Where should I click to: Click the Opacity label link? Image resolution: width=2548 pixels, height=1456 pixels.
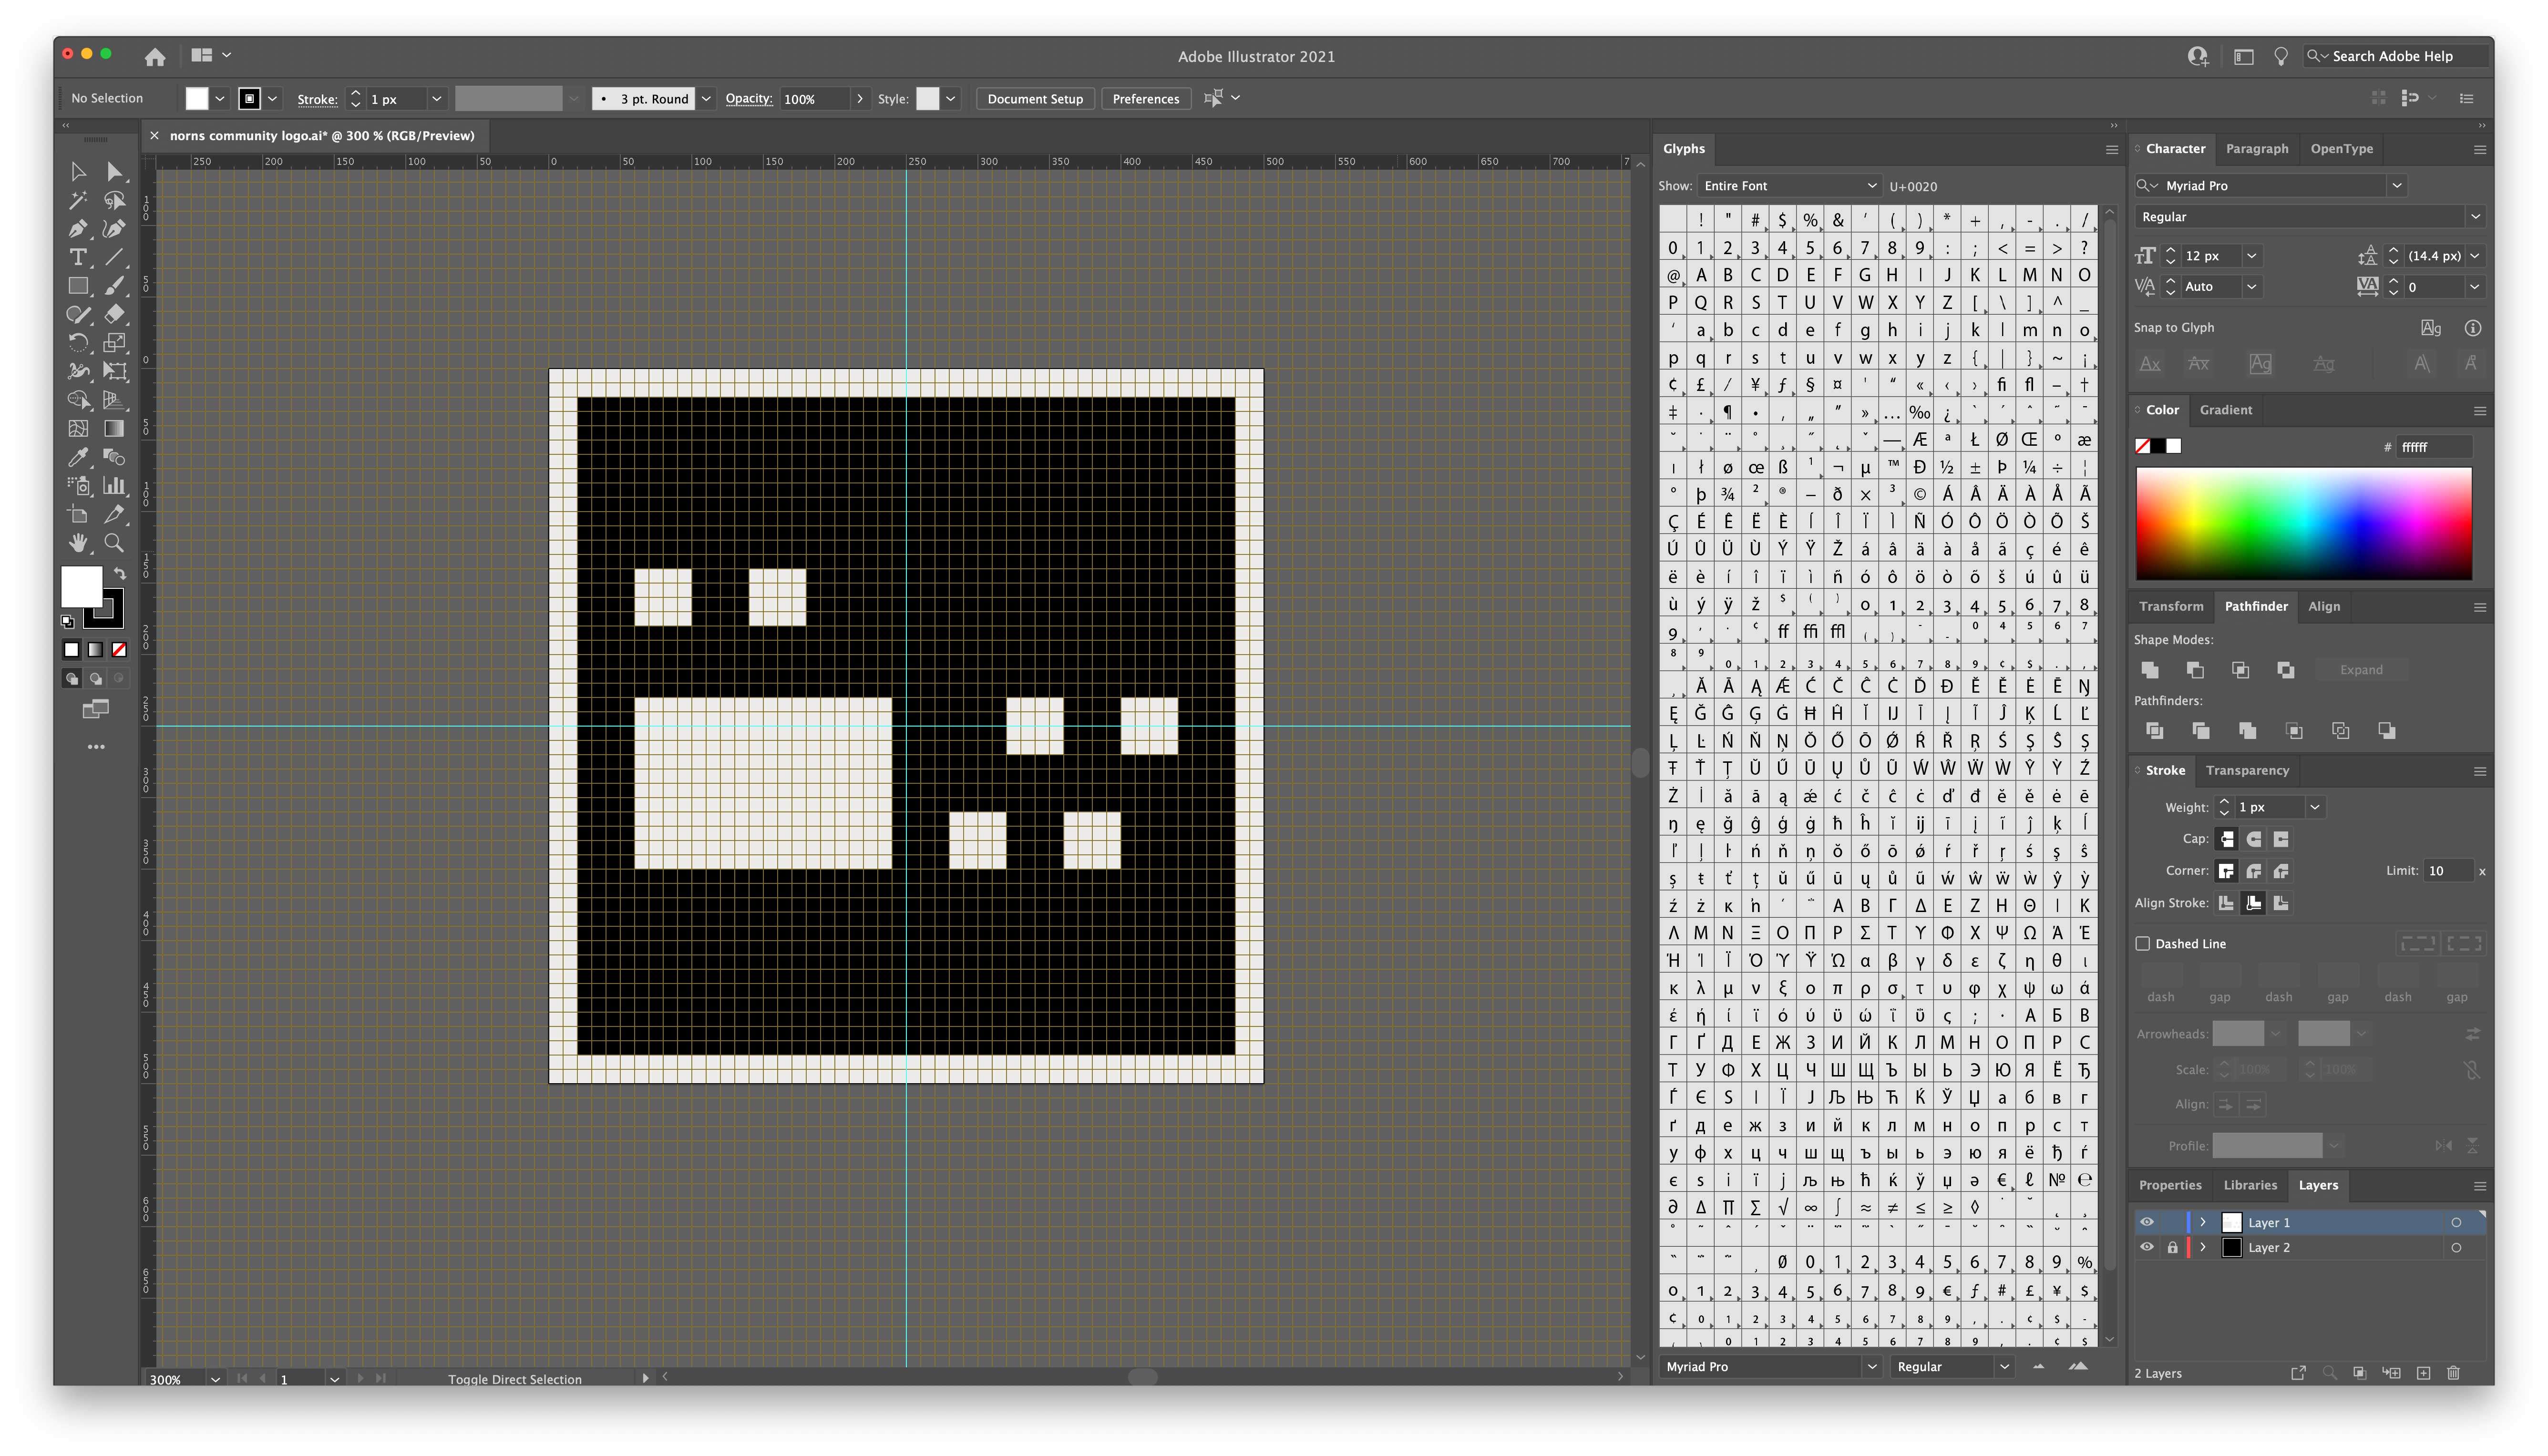click(749, 98)
